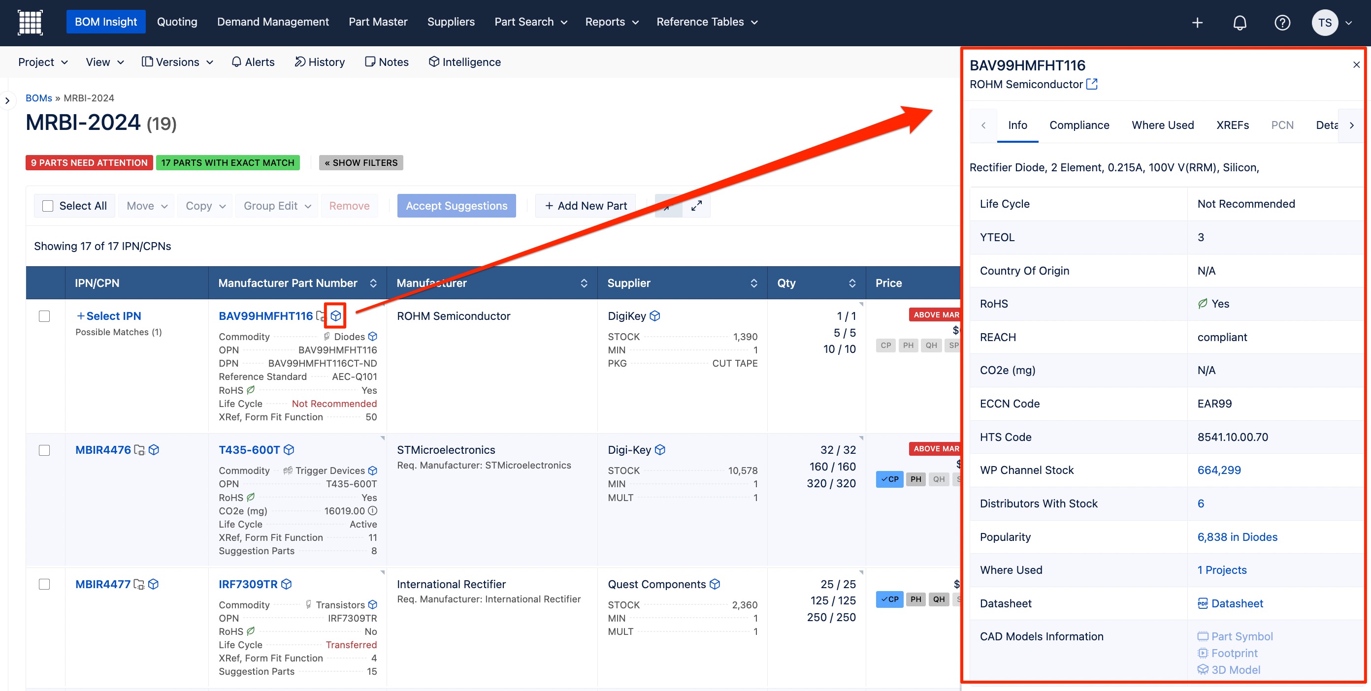Click 17 PARTS WITH EXACT MATCH badge
Viewport: 1371px width, 691px height.
(228, 163)
